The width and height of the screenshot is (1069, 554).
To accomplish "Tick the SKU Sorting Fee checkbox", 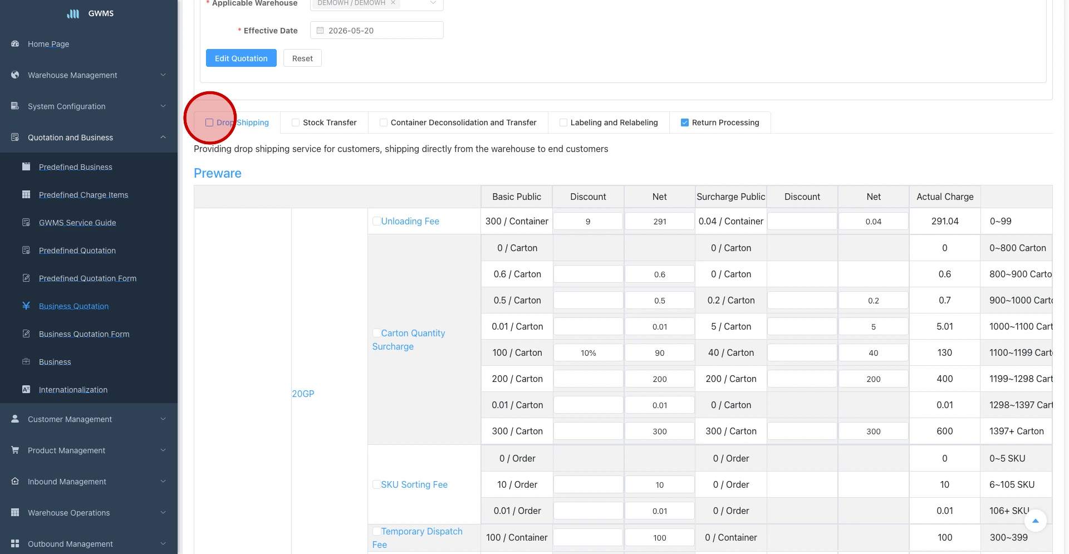I will 376,484.
